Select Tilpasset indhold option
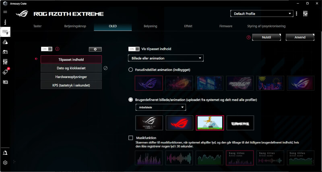The image size is (322, 172). coord(71,59)
